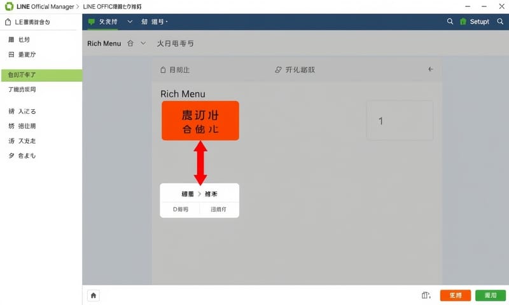Click the back arrow in panel header
The width and height of the screenshot is (509, 305).
431,69
